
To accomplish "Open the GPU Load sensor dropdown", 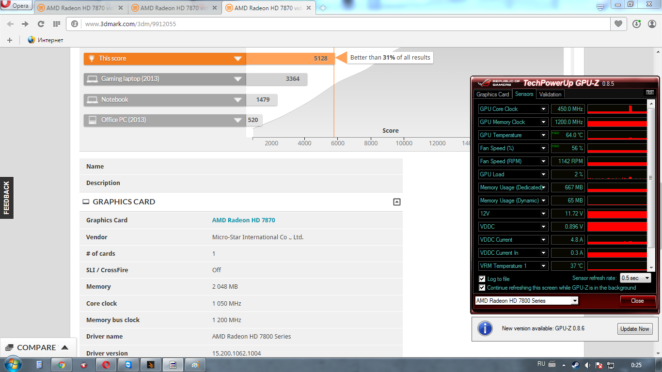I will point(544,174).
